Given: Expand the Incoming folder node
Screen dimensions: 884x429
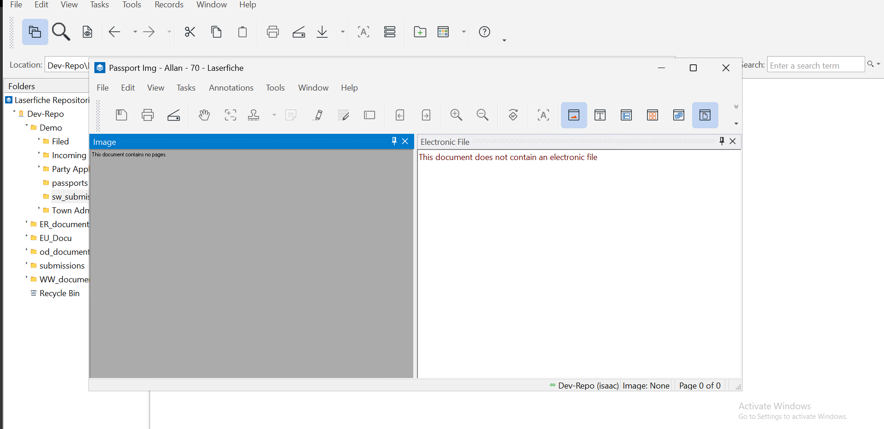Looking at the screenshot, I should coord(39,154).
